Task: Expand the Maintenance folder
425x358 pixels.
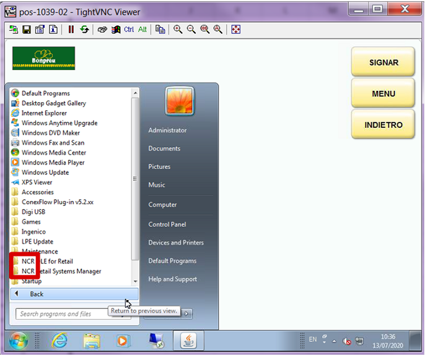Action: click(x=40, y=252)
